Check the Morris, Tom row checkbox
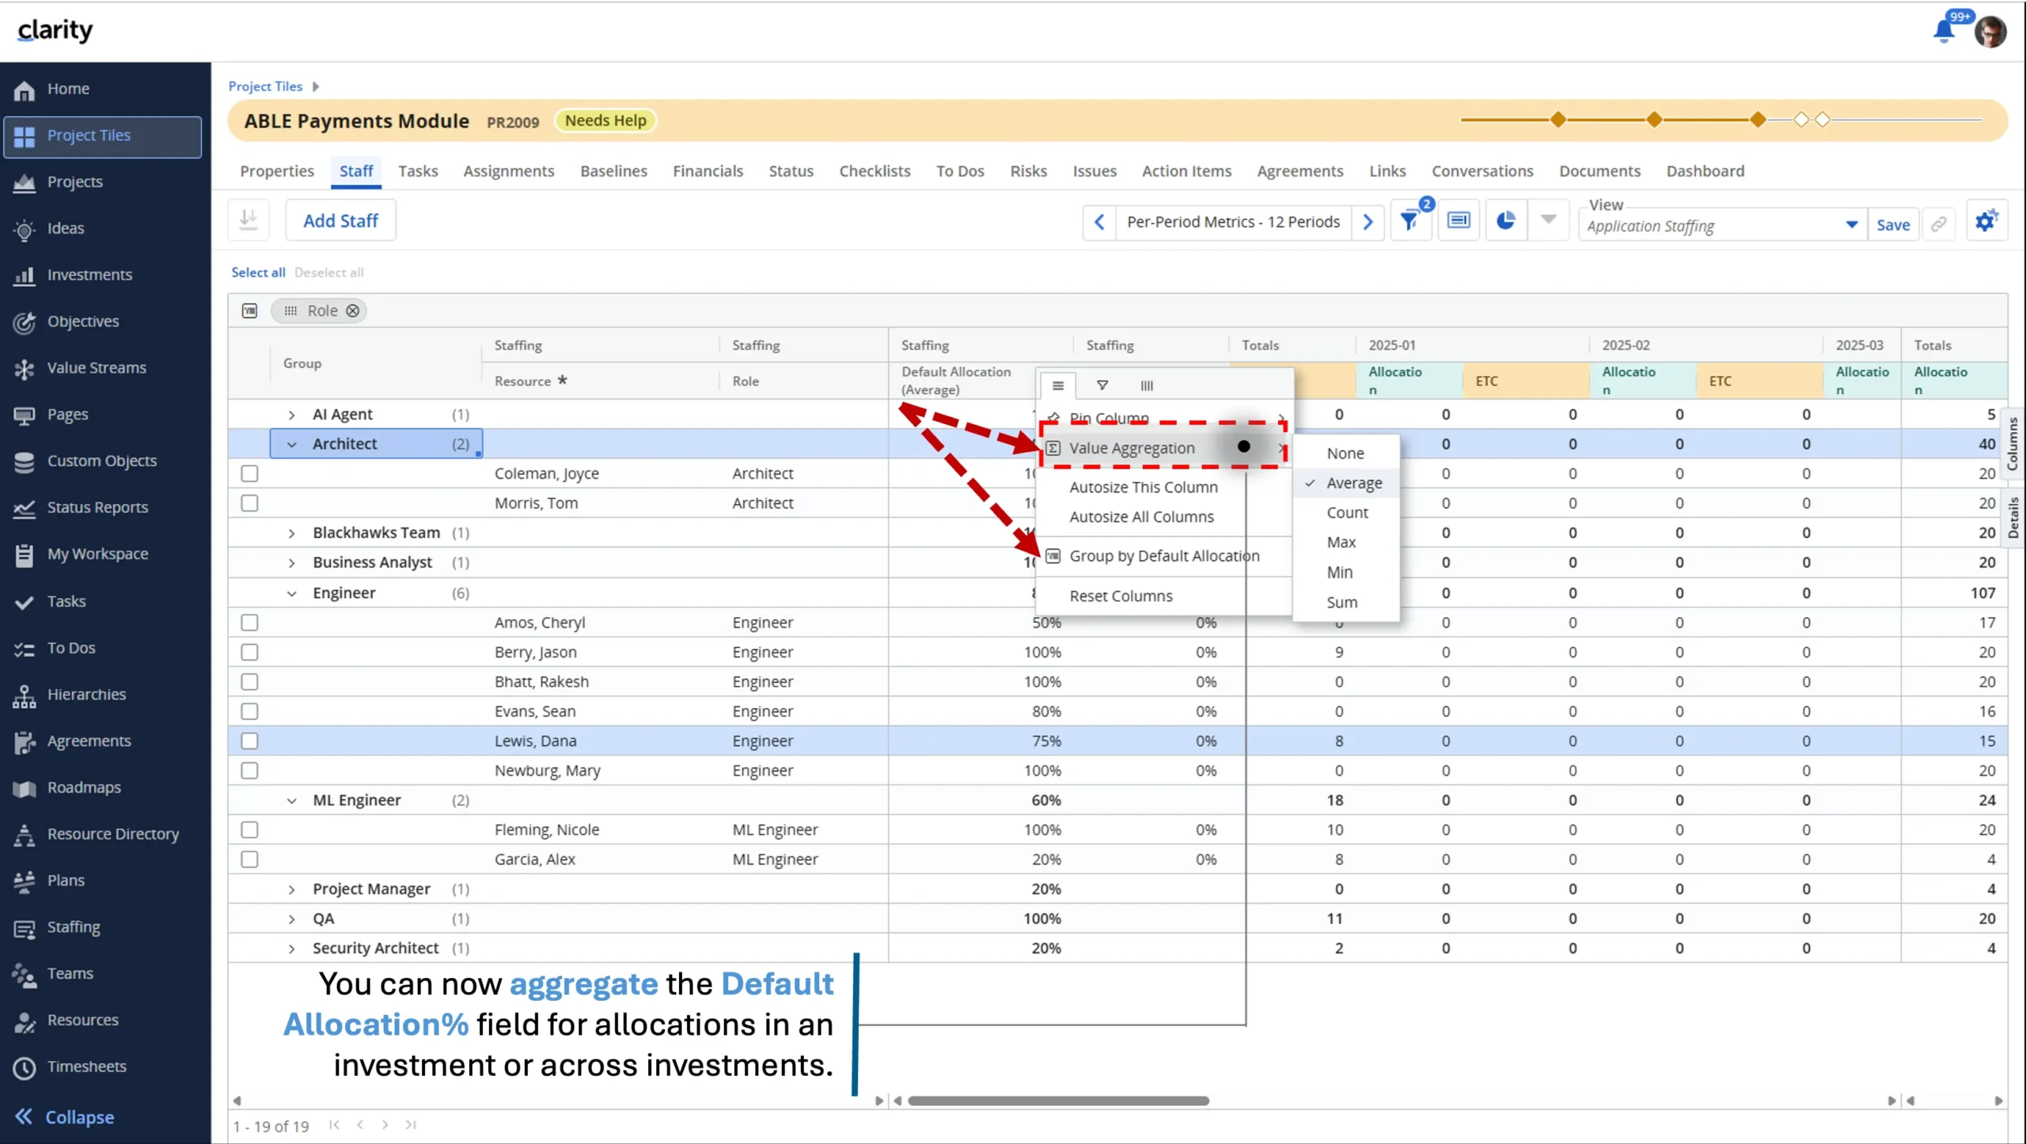This screenshot has width=2026, height=1144. click(249, 503)
